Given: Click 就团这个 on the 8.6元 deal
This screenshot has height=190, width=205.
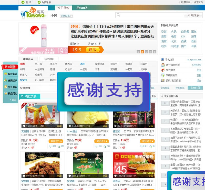Looking at the screenshot, I should (x=56, y=141).
